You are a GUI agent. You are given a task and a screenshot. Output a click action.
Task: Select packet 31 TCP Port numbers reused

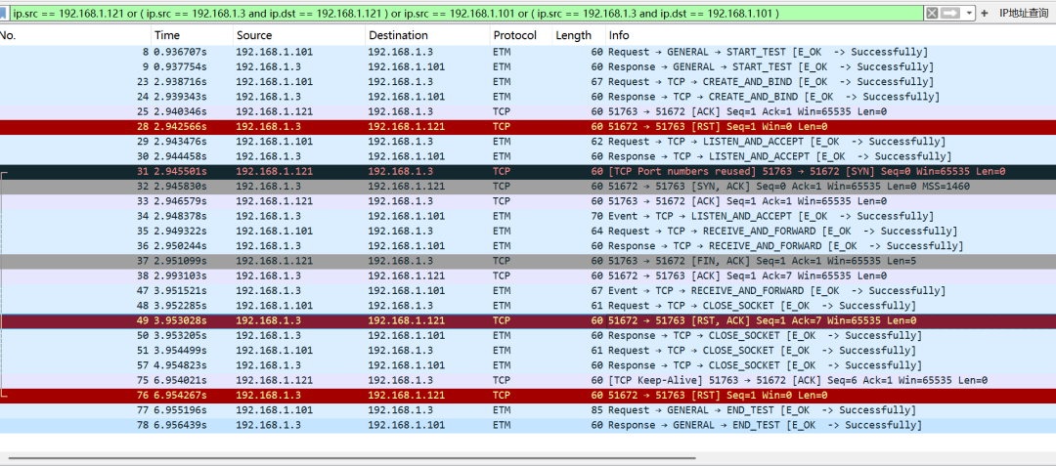[489, 172]
